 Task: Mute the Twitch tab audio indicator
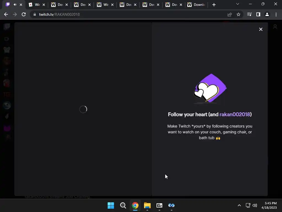[x=15, y=5]
